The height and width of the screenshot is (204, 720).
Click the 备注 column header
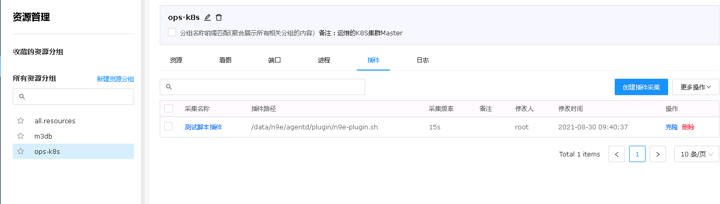tap(486, 109)
